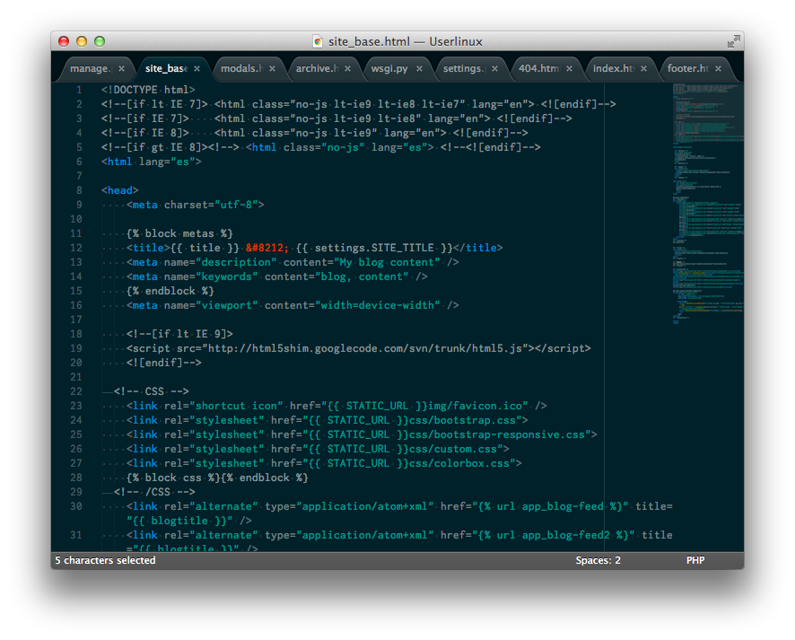Click the &#8212; entity in the title line

(267, 248)
